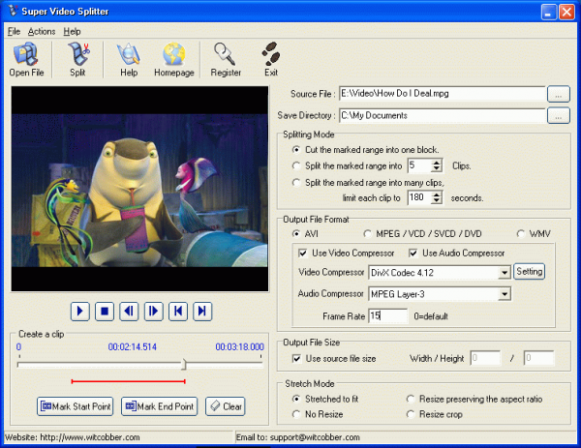Click the Split scissors toolbar icon
The width and height of the screenshot is (581, 448).
(77, 58)
